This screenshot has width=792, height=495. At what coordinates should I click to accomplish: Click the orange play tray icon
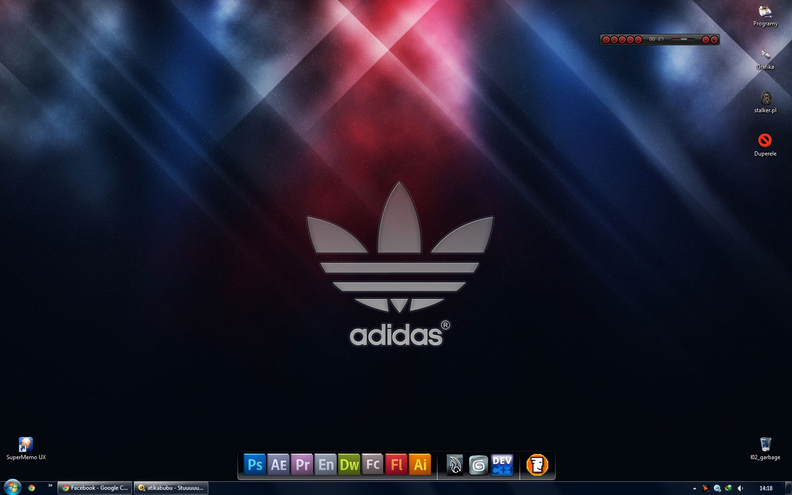(706, 488)
